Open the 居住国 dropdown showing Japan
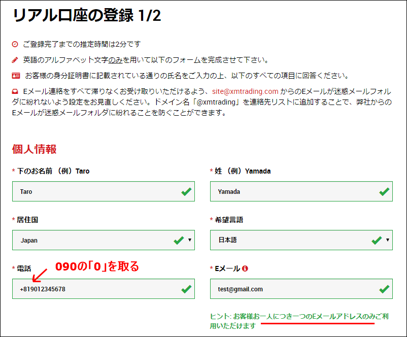 (x=104, y=240)
